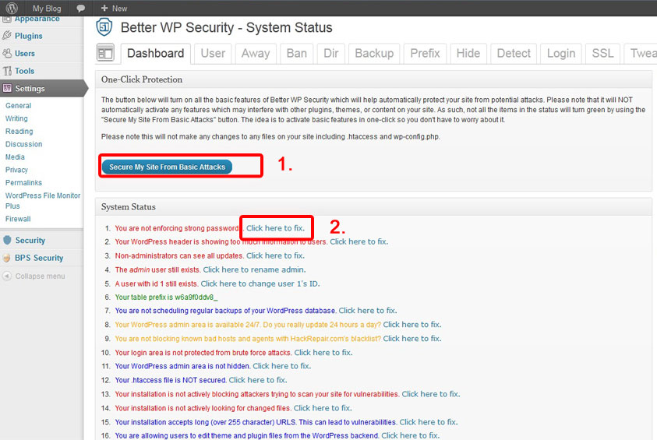The image size is (657, 440).
Task: Click fix link for strong passwords
Action: (x=275, y=228)
